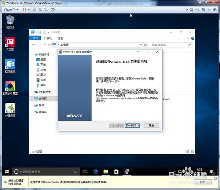This screenshot has height=190, width=220.
Task: Switch Explorer to details view icon
Action: (x=187, y=152)
